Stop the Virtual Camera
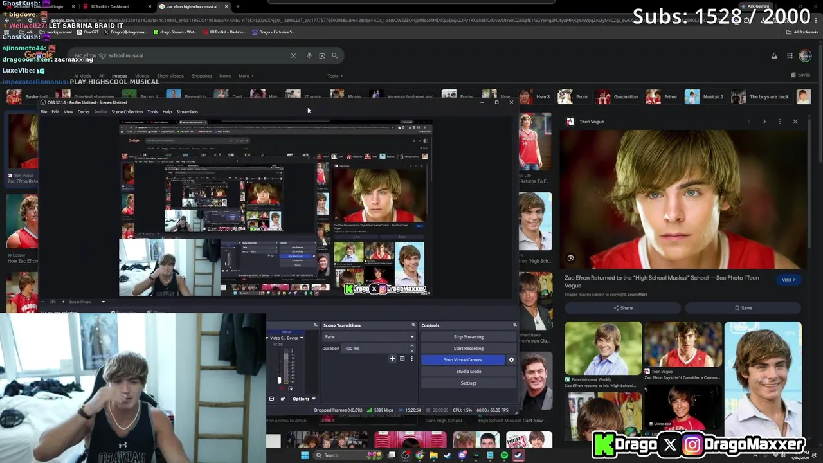The width and height of the screenshot is (823, 463). (463, 360)
